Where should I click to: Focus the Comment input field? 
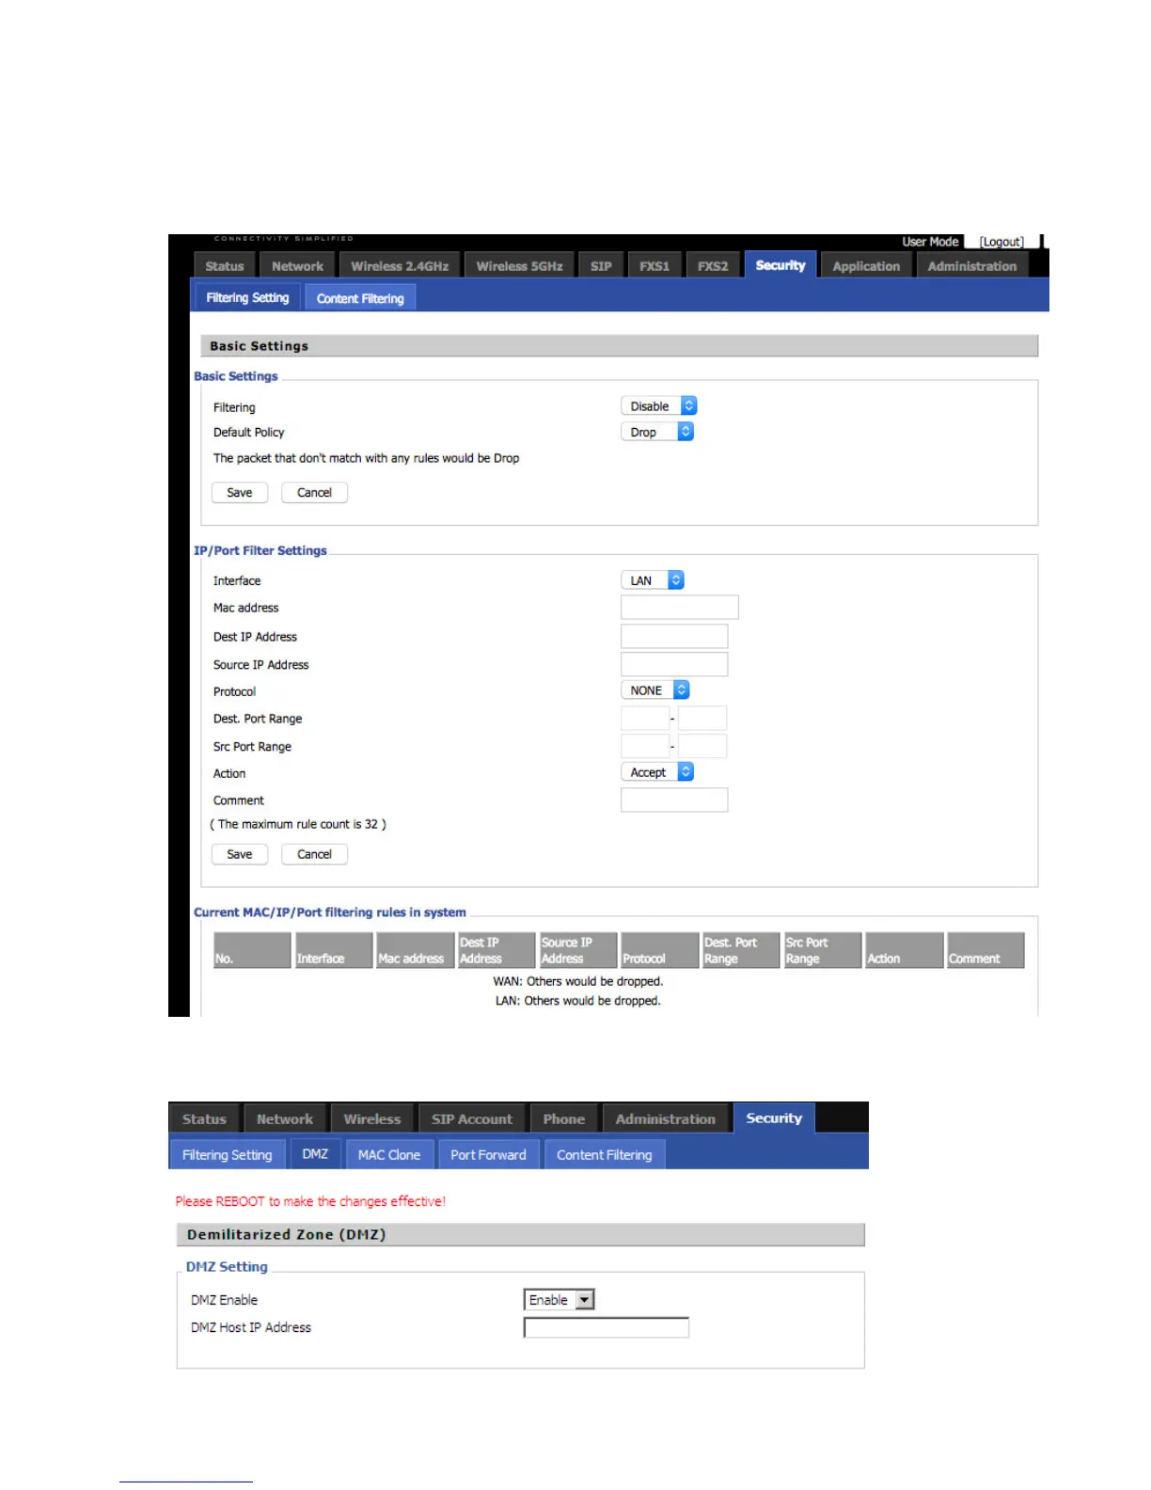674,800
